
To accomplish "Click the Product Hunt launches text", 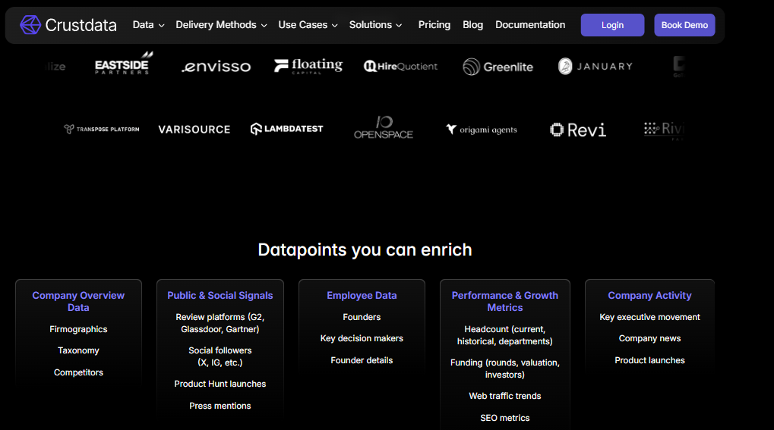I will pyautogui.click(x=220, y=384).
